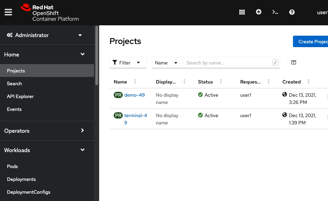Screen dimensions: 328x201
Task: Open Pods under Workloads
Action: point(12,166)
